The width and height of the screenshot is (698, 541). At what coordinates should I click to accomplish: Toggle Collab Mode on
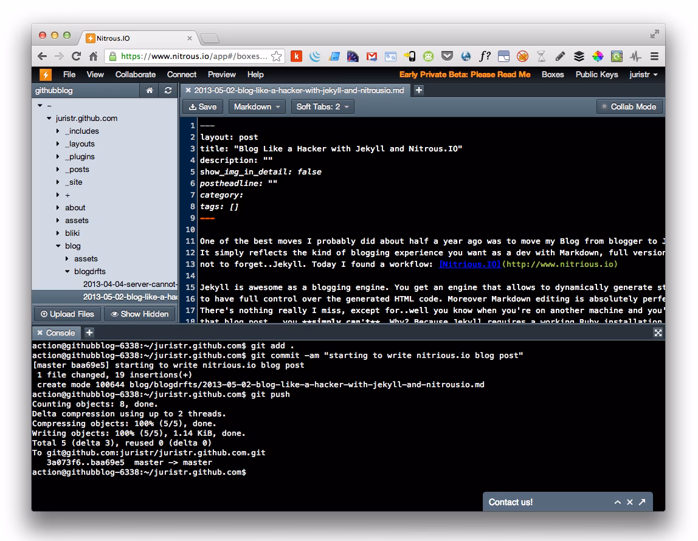tap(629, 107)
